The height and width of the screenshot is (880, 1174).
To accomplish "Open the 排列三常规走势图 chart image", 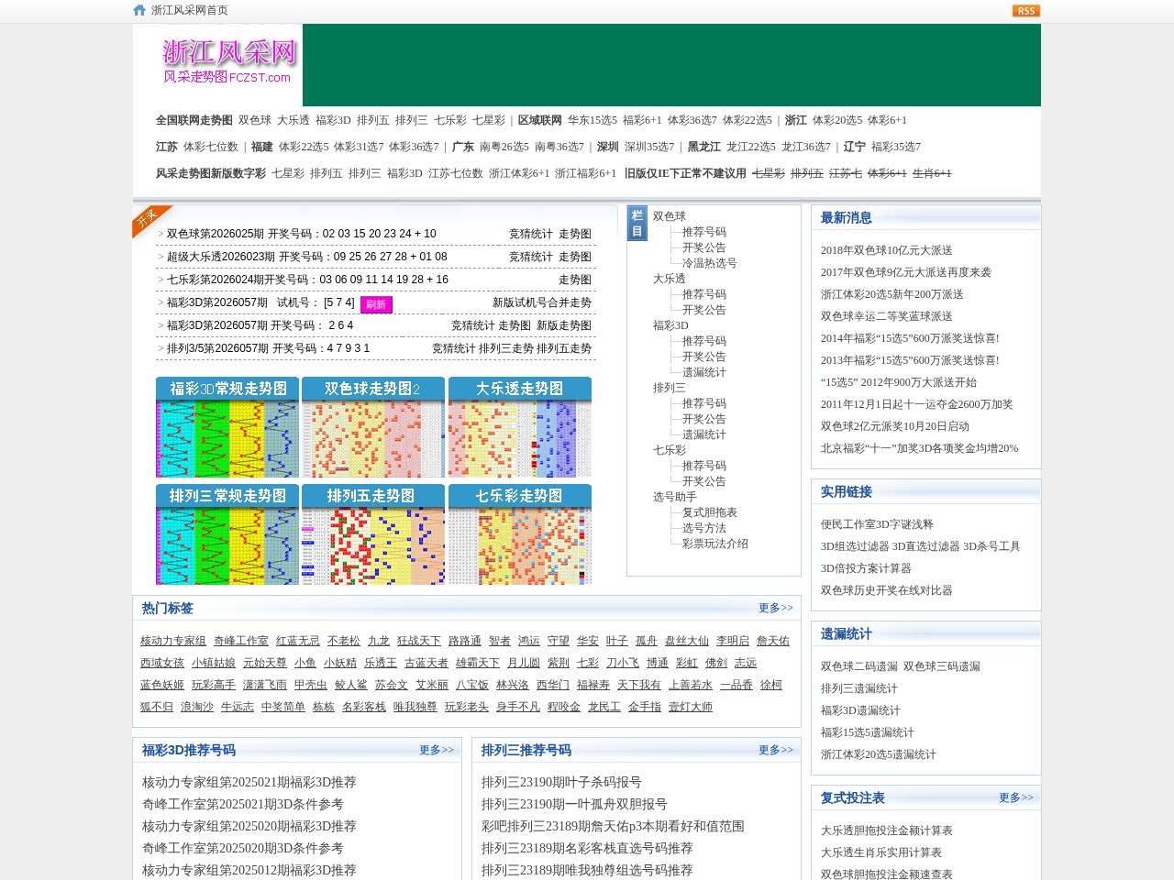I will point(227,534).
